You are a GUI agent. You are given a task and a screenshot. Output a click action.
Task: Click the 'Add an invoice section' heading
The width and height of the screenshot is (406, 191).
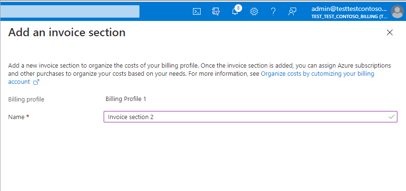coord(67,32)
